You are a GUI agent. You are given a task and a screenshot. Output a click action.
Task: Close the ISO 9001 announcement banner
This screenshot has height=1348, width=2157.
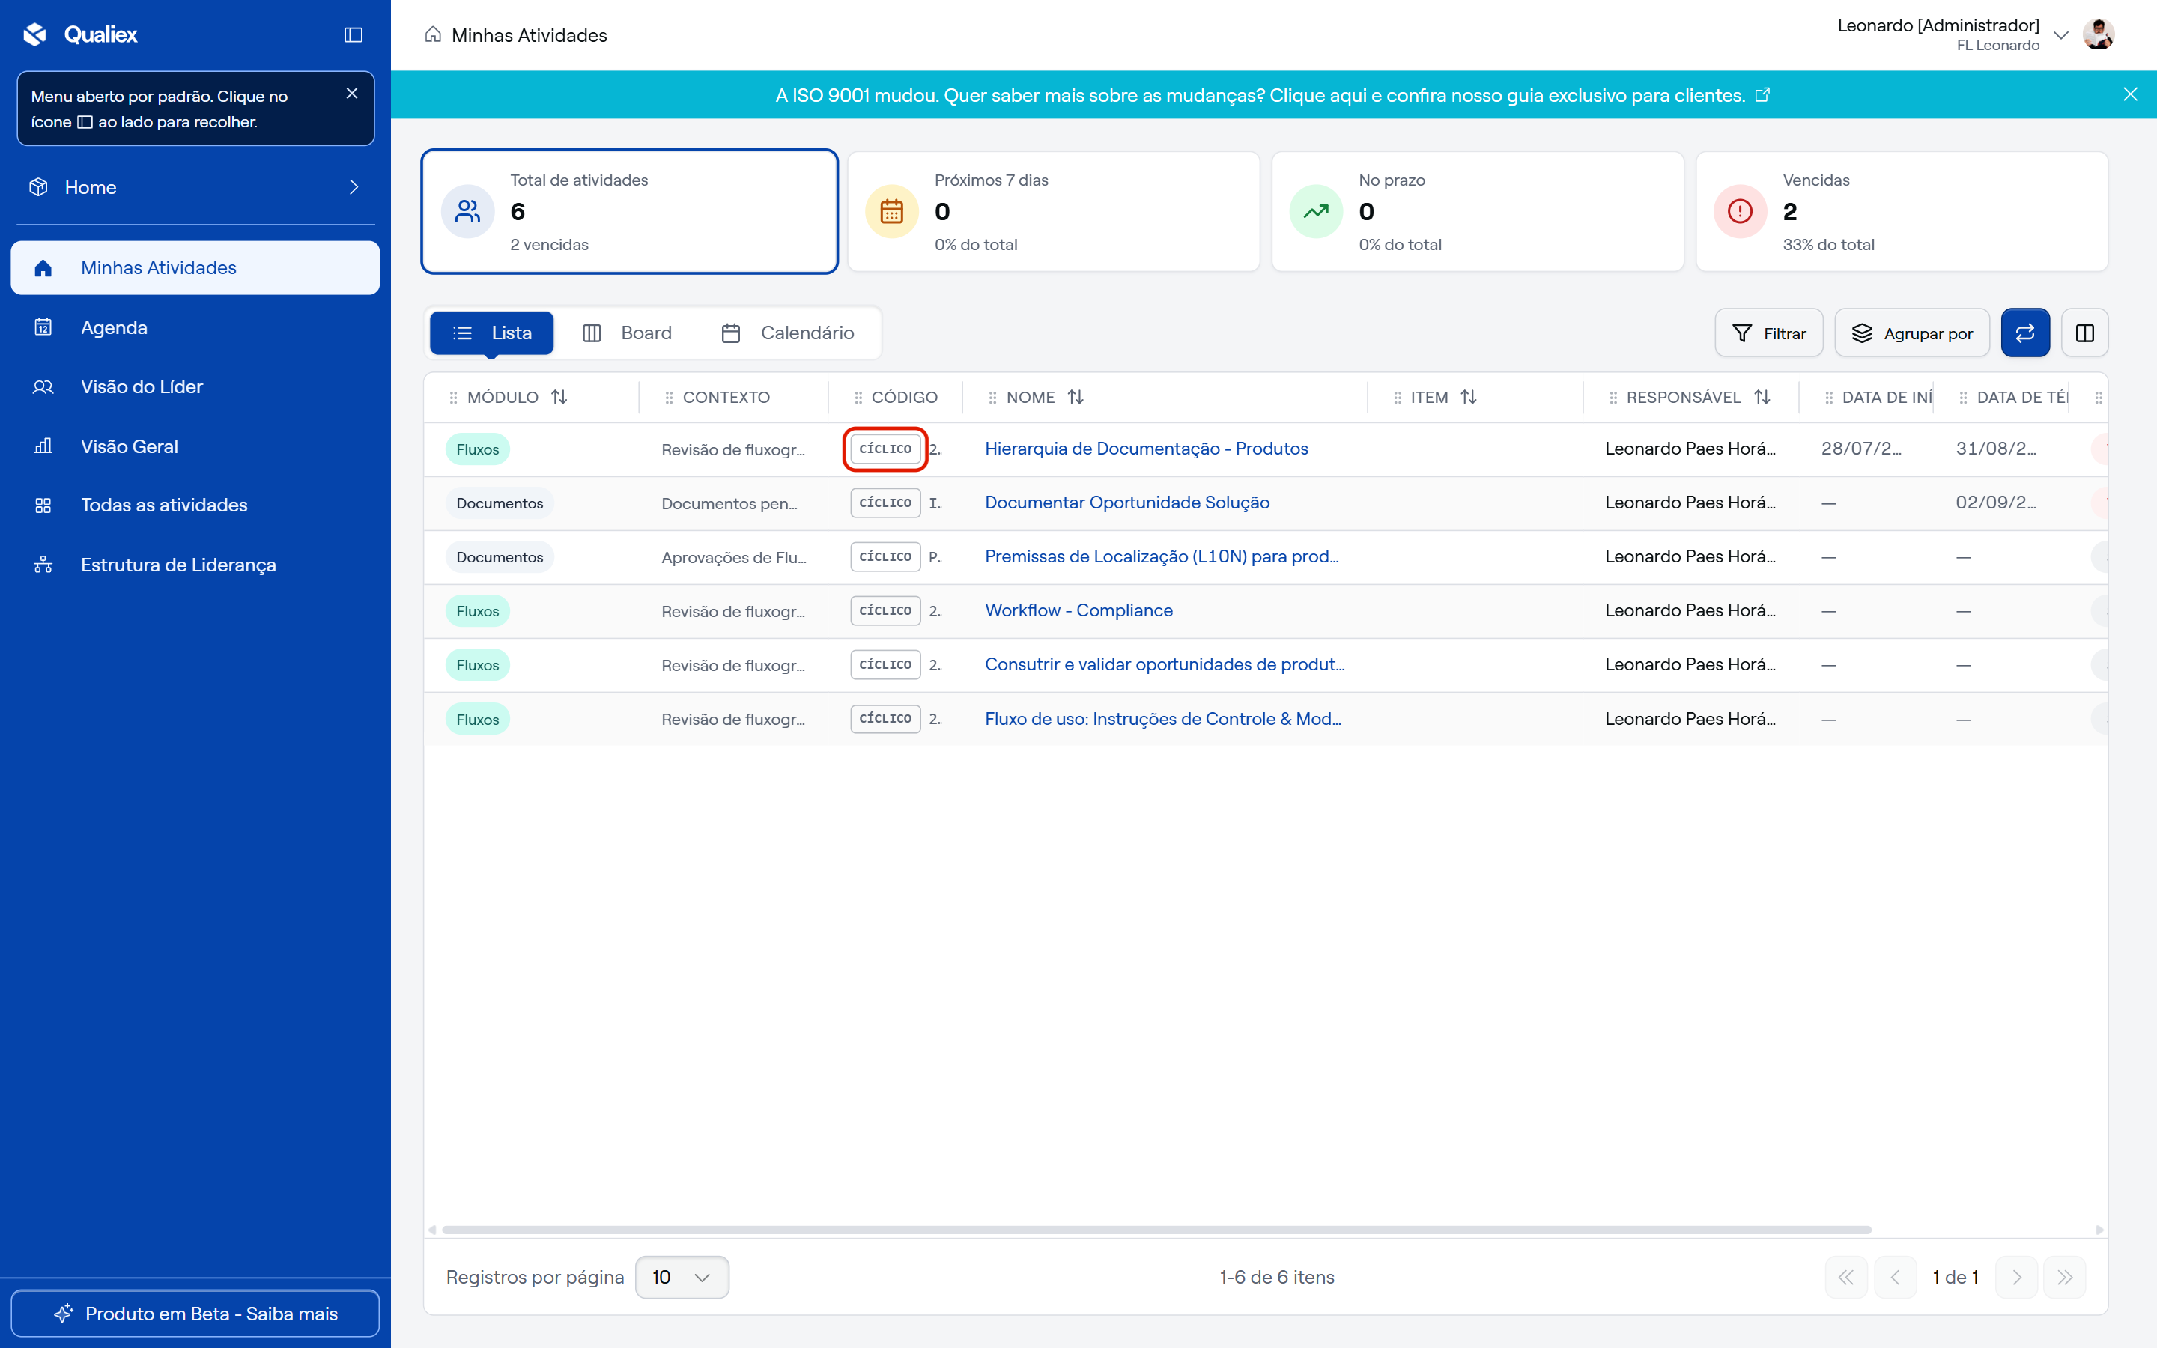click(x=2130, y=94)
